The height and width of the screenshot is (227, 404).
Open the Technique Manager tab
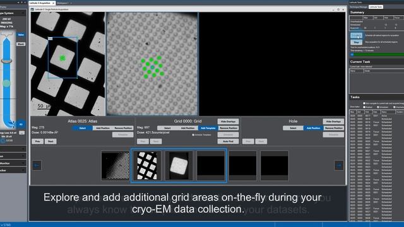[359, 7]
